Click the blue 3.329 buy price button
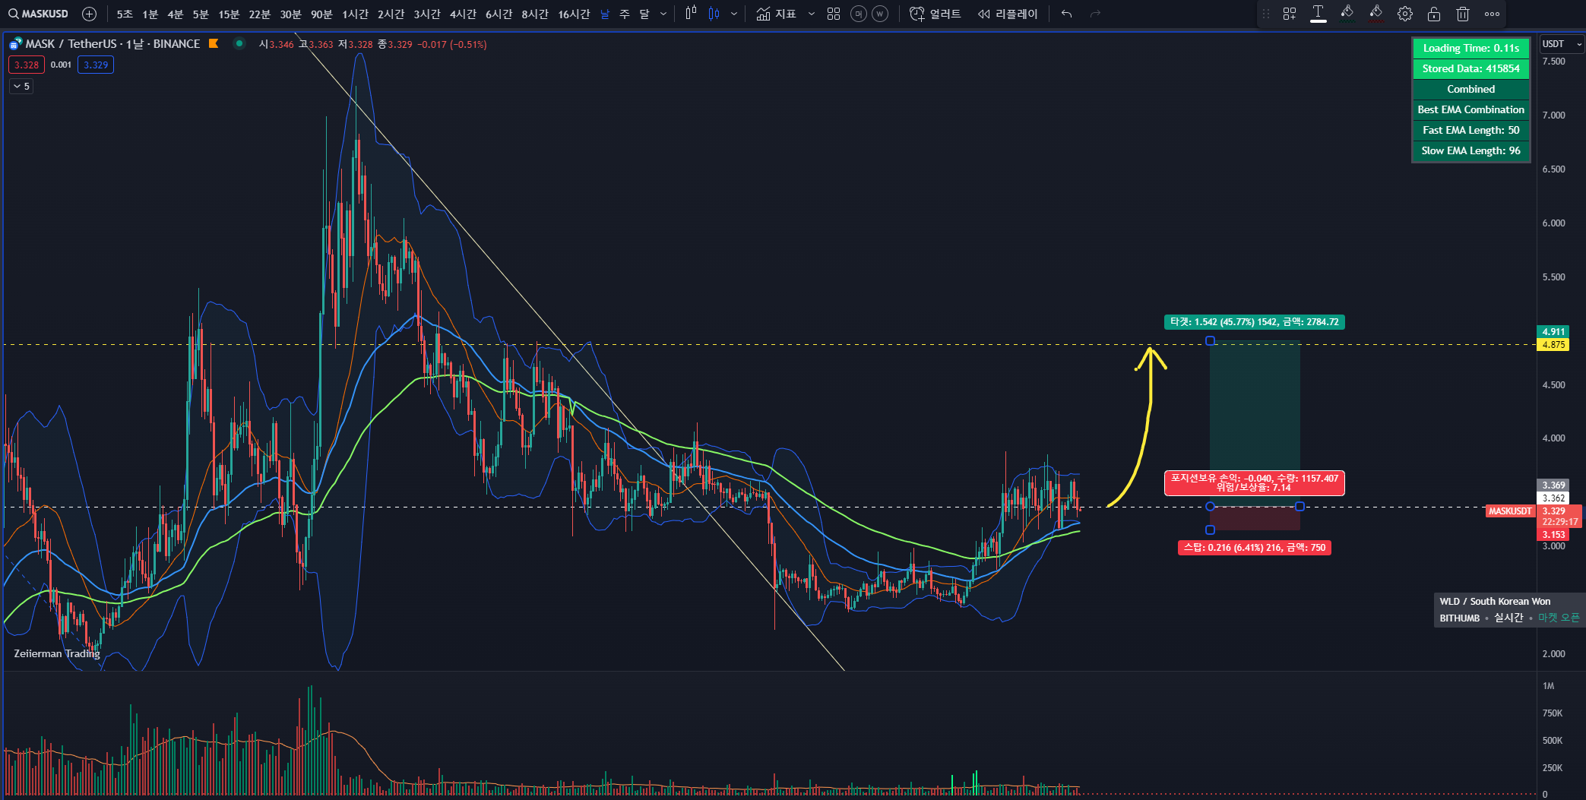The height and width of the screenshot is (800, 1586). [96, 65]
